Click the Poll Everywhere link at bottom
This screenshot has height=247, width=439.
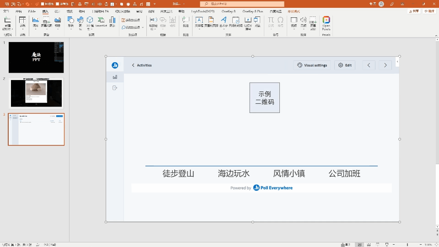tap(273, 188)
